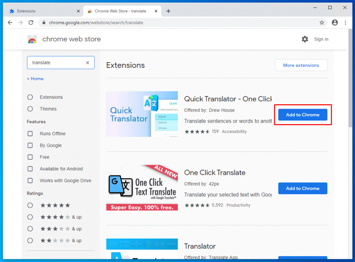Image resolution: width=355 pixels, height=262 pixels.
Task: Clear the translate search box
Action: (x=88, y=63)
